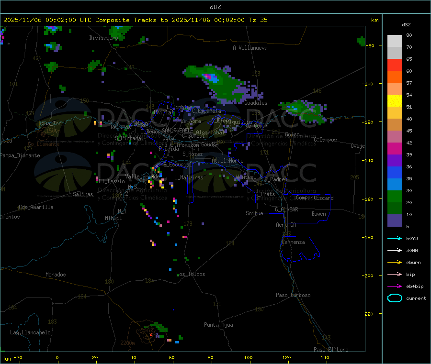Select the magenta 39 dBZ swatch
This screenshot has width=431, height=364.
[395, 148]
